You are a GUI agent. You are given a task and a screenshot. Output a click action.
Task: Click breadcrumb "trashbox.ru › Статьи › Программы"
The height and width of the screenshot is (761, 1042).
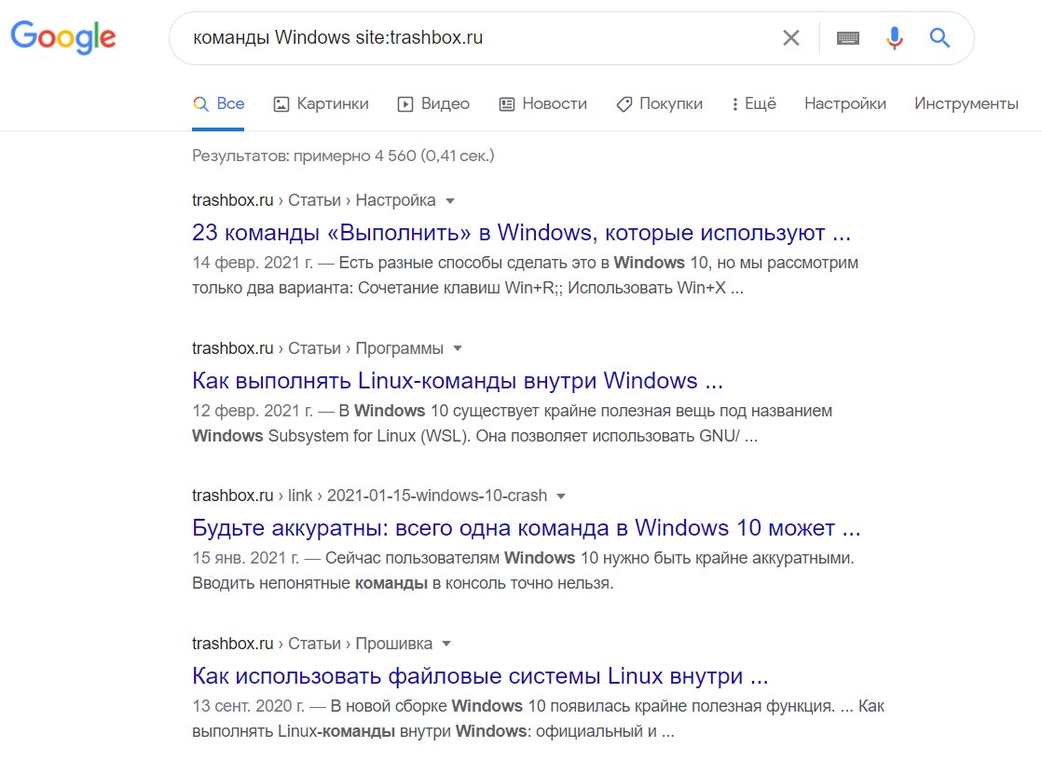point(318,348)
